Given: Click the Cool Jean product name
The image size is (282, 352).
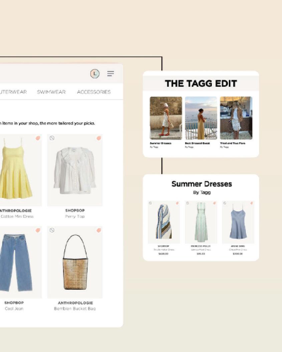Looking at the screenshot, I should point(14,309).
